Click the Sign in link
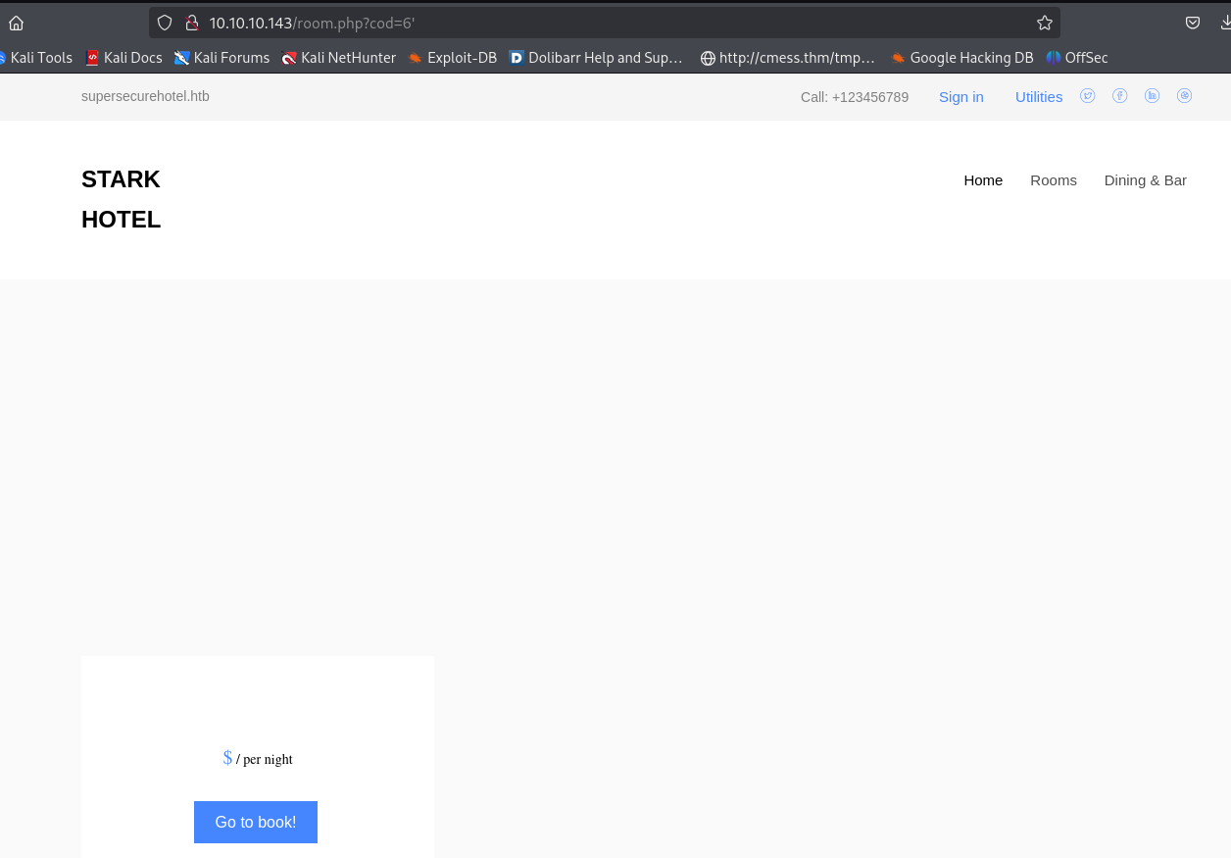 click(x=960, y=96)
